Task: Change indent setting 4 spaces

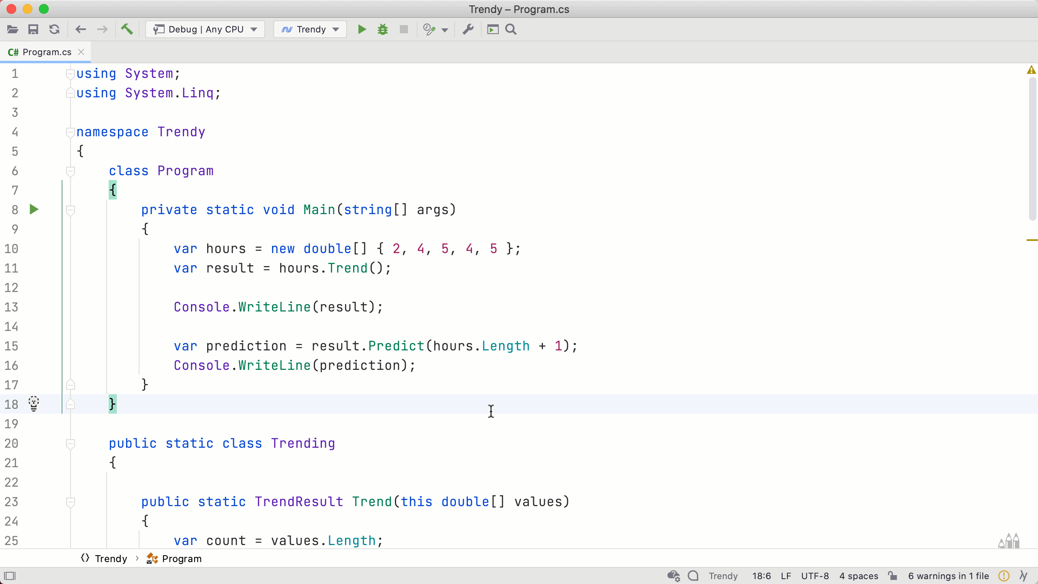Action: 858,576
